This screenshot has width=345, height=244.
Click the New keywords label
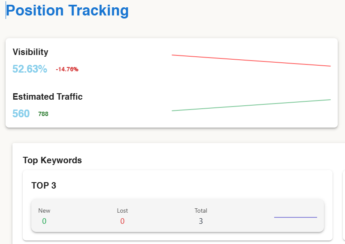coord(44,210)
